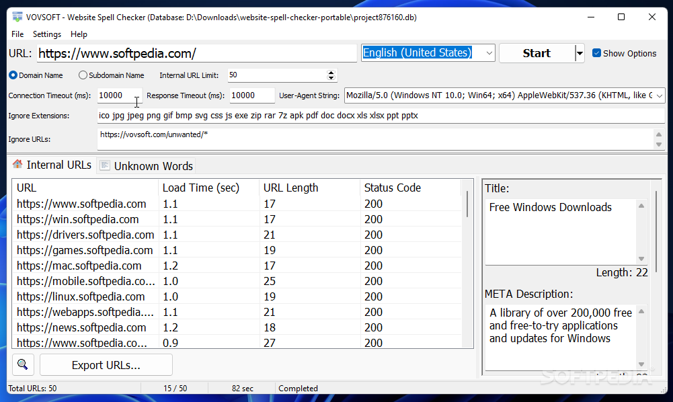Select the https://win.softpedia.com row

click(x=237, y=219)
